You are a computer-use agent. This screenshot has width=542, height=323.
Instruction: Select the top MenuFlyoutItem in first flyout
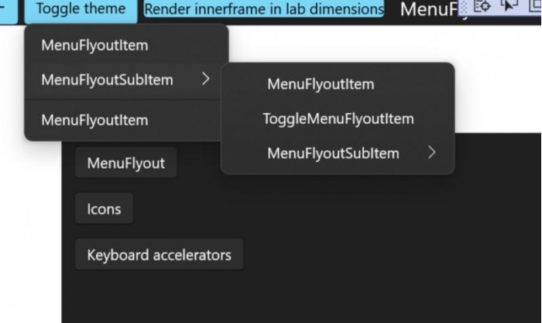pyautogui.click(x=94, y=46)
